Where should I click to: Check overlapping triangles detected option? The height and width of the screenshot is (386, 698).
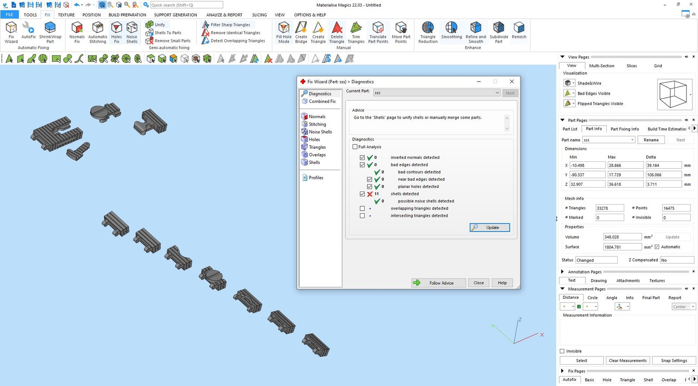click(362, 208)
